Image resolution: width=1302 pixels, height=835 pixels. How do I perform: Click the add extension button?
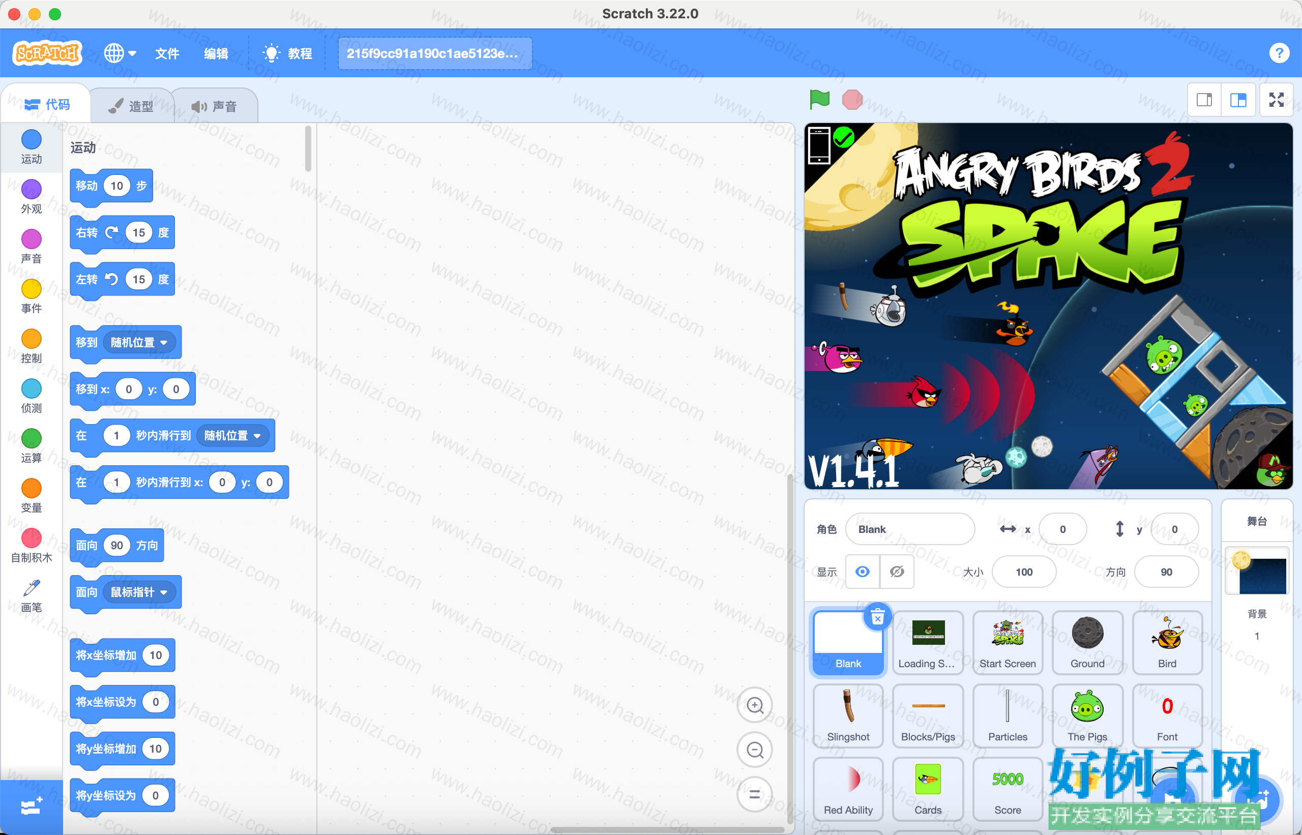point(32,807)
